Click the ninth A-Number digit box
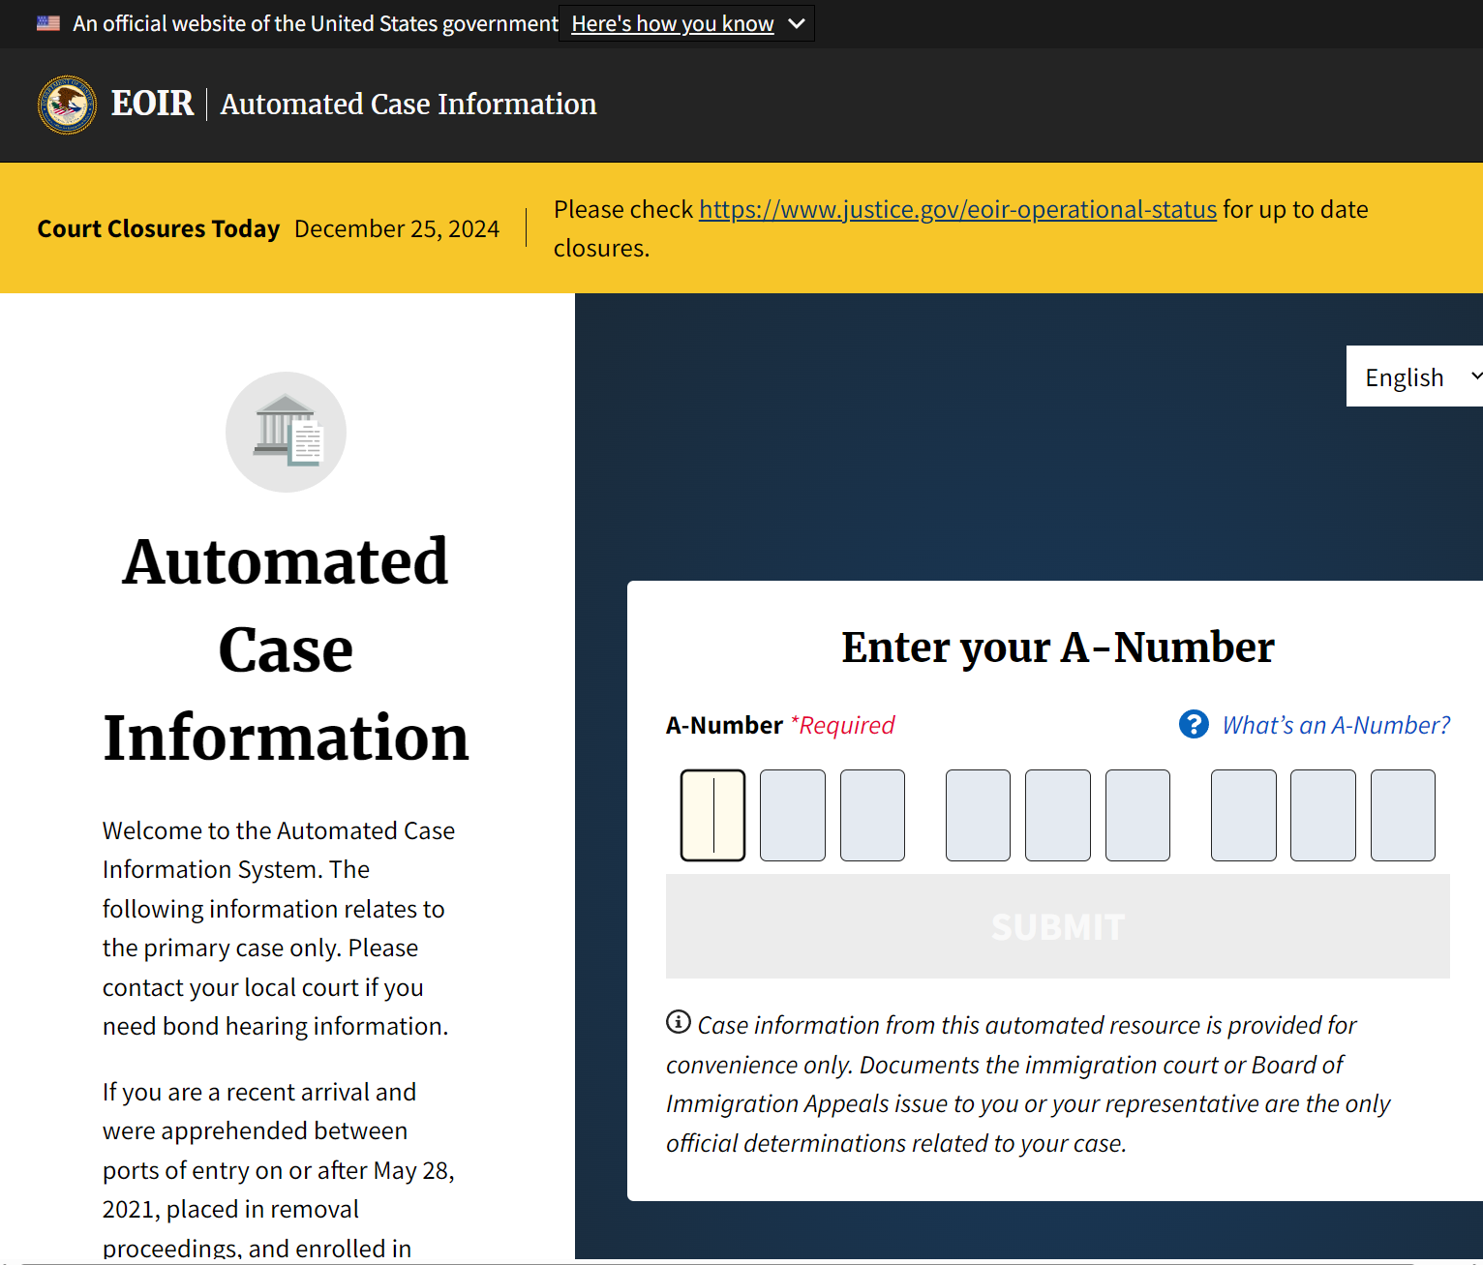The height and width of the screenshot is (1265, 1483). pyautogui.click(x=1403, y=815)
